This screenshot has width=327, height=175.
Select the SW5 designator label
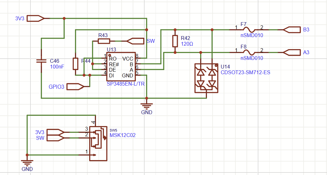coord(113,130)
